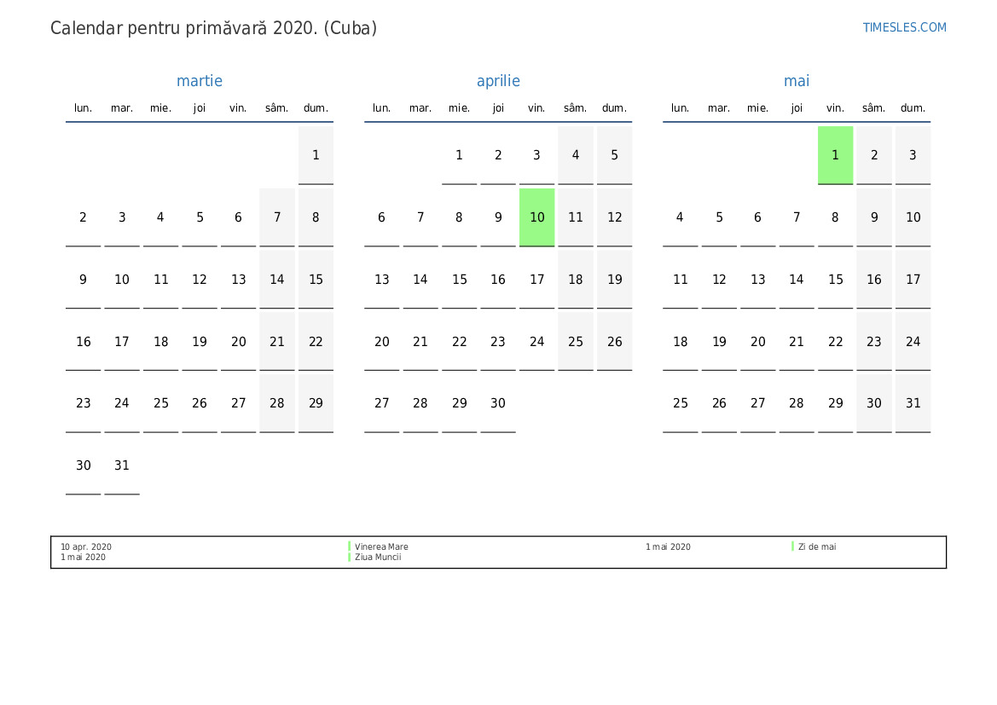Image resolution: width=997 pixels, height=705 pixels.
Task: Click the 'joi' header under aprilie
Action: 498,108
